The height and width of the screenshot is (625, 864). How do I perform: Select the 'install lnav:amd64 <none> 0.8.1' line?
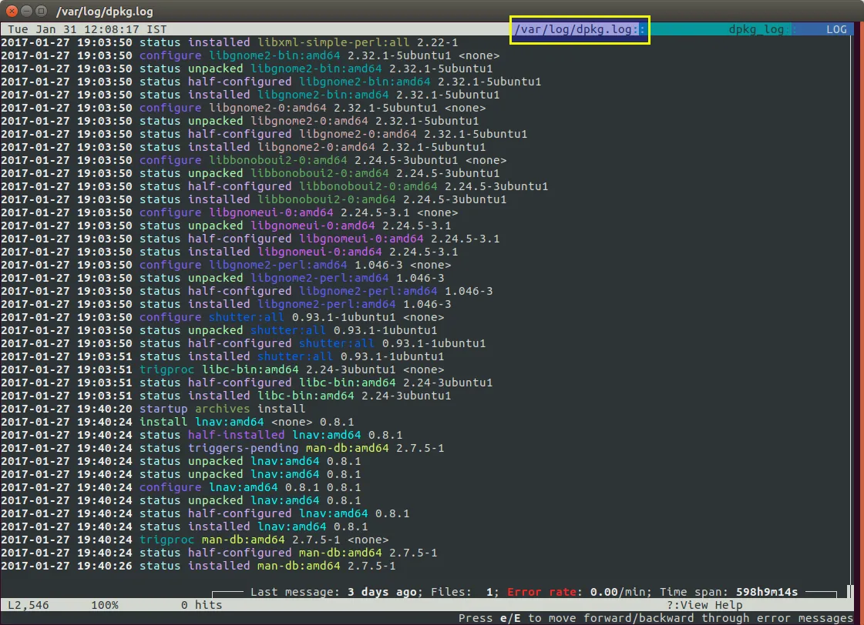[247, 422]
